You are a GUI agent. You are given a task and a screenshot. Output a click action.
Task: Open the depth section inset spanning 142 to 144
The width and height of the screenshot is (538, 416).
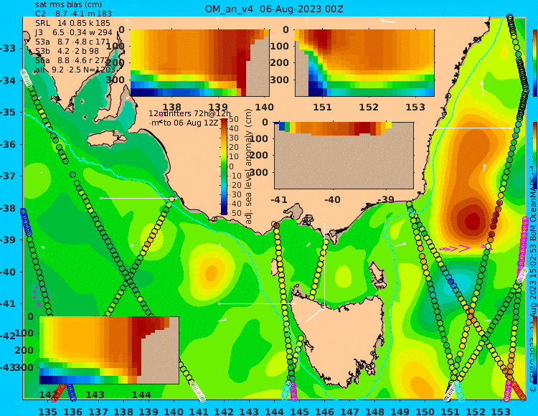coord(109,350)
